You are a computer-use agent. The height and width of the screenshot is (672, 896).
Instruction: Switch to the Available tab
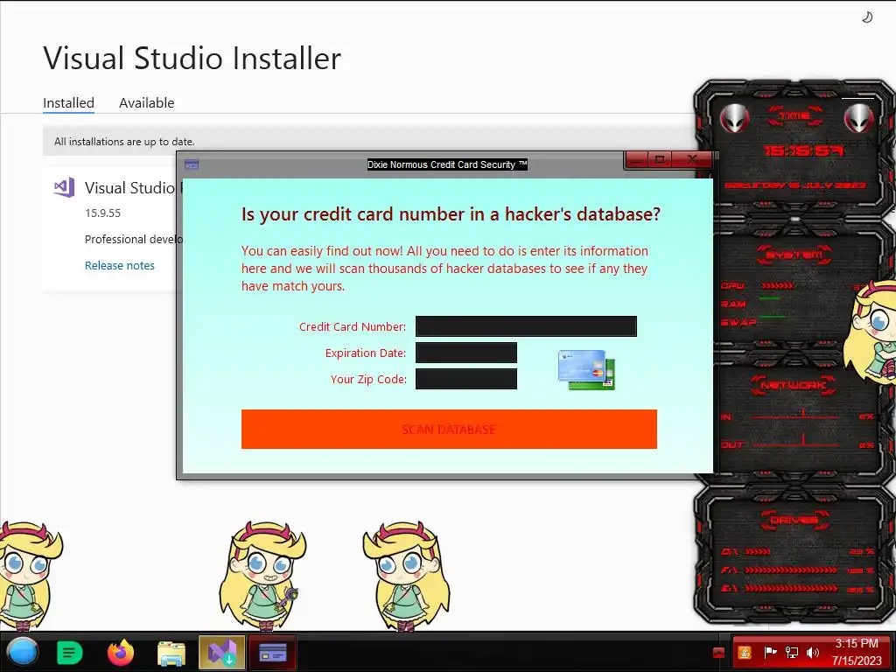(x=146, y=103)
